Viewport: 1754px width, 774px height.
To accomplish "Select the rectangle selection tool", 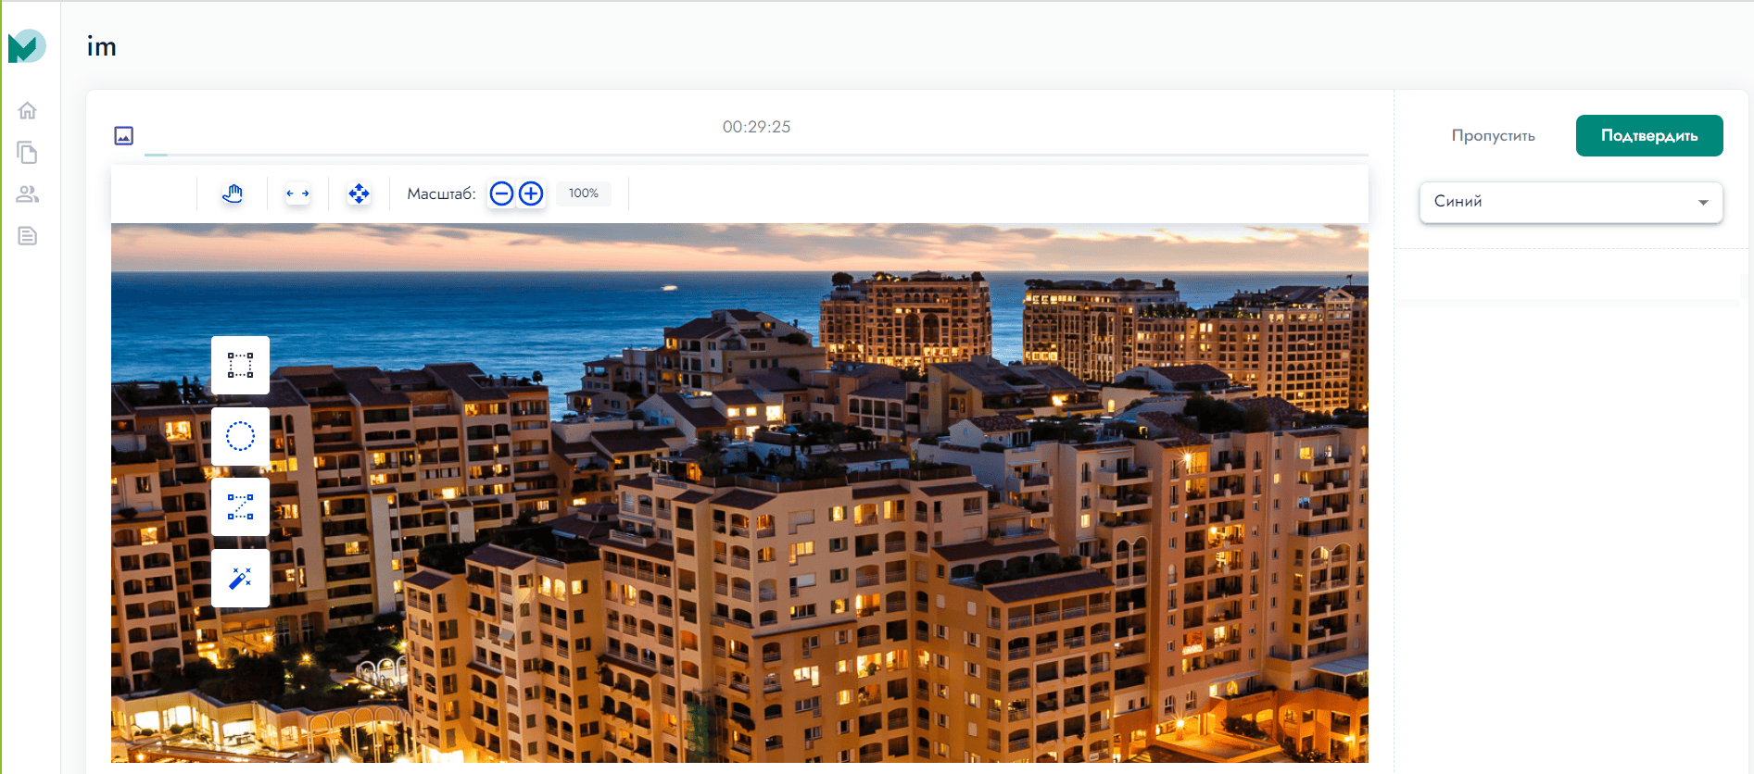I will pyautogui.click(x=240, y=365).
